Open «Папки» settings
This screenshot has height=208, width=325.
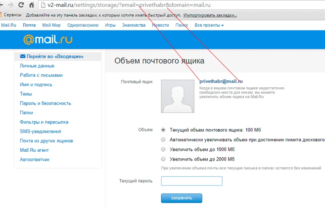(x=26, y=113)
